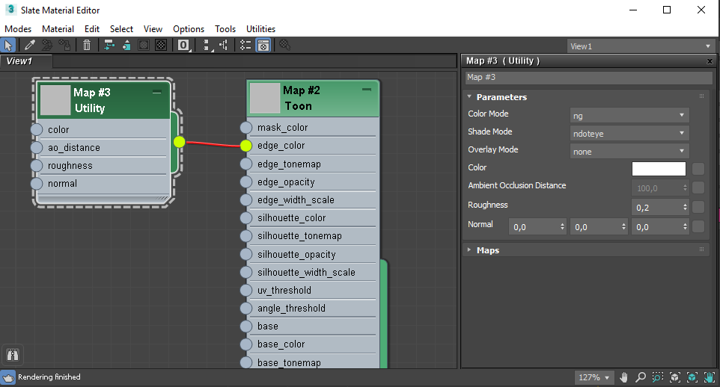Open the Material ID Channel flyout
The image size is (720, 387).
pyautogui.click(x=183, y=45)
